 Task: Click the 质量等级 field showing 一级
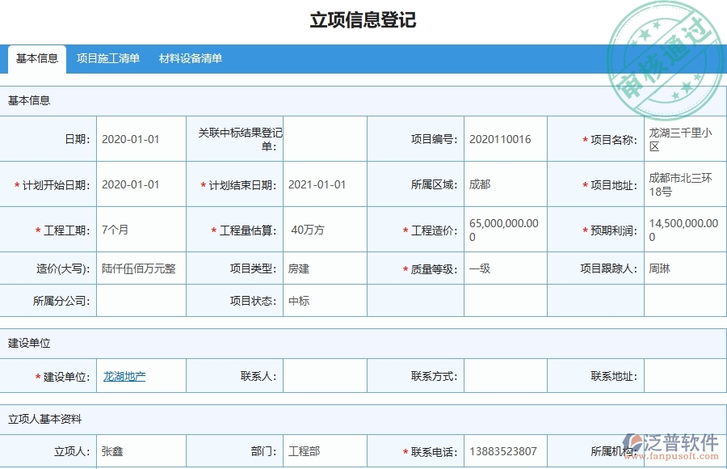click(502, 268)
